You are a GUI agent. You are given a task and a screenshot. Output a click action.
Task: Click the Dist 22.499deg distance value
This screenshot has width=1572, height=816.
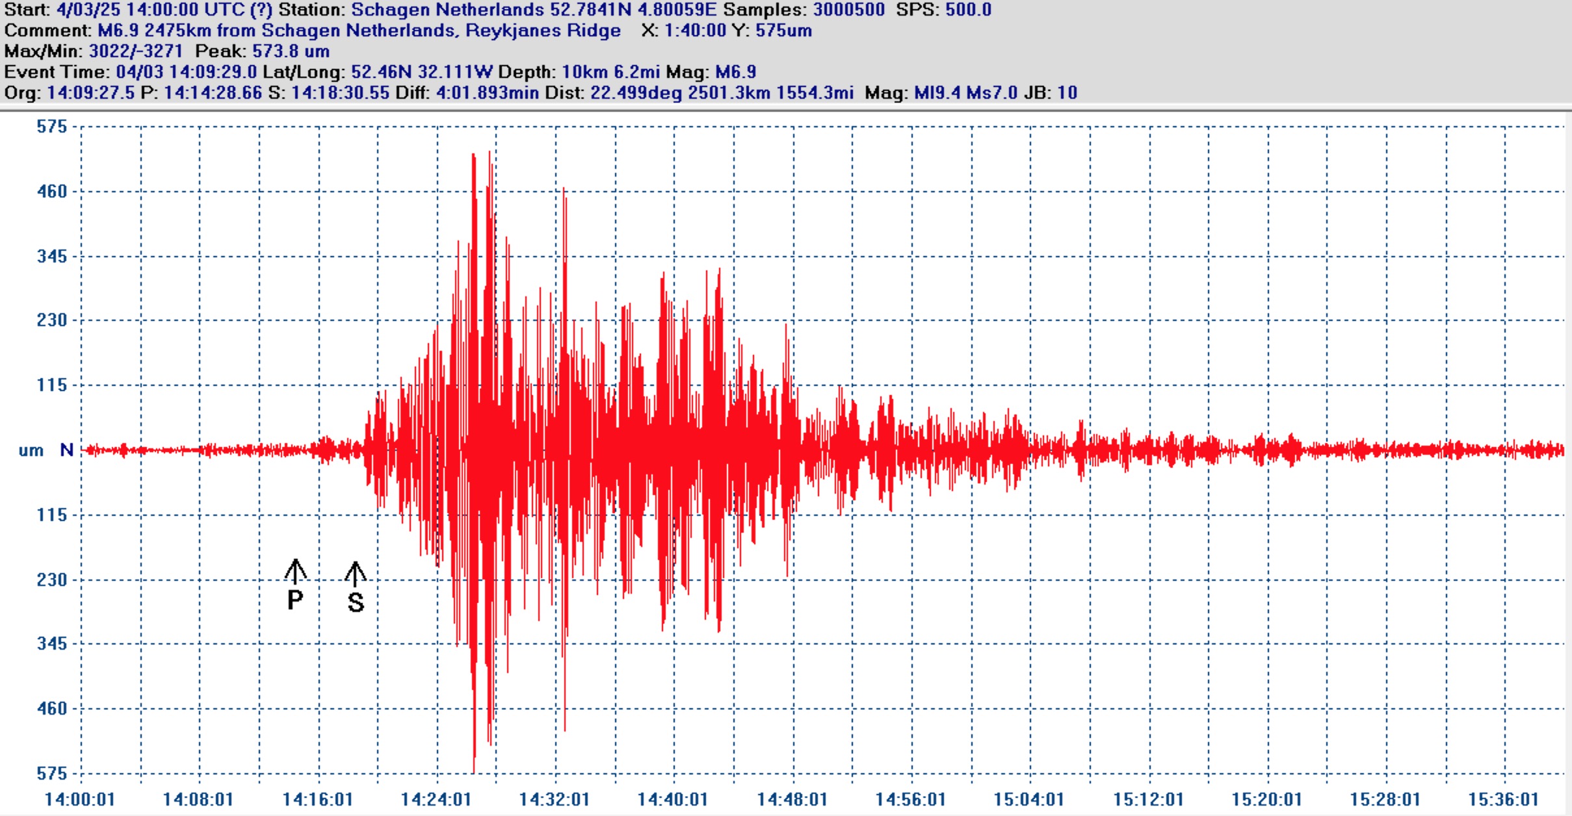(x=636, y=93)
